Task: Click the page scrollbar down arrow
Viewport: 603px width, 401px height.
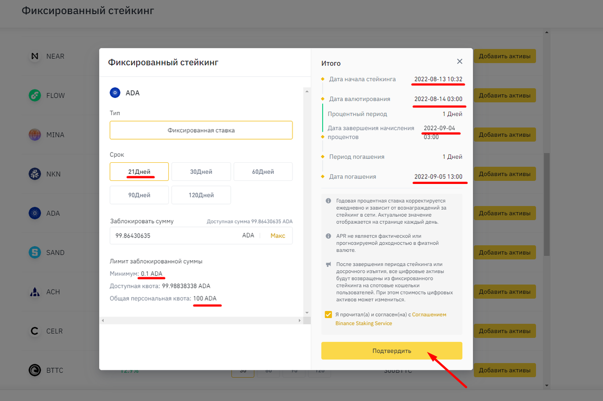Action: [547, 385]
